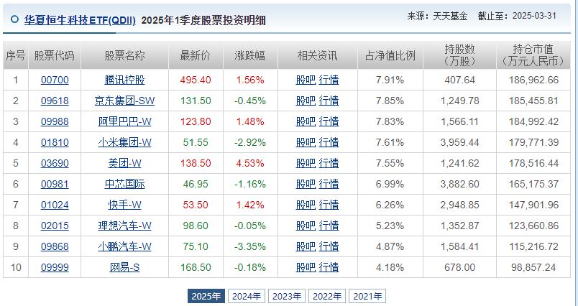Select the 相关资讯 column header

(x=317, y=55)
